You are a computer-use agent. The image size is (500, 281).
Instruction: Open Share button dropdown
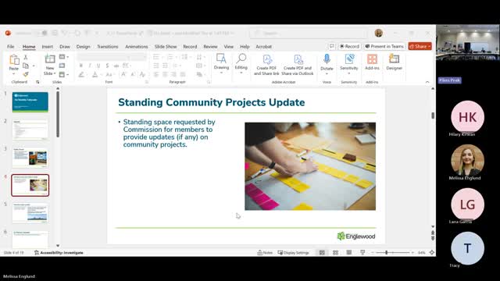coord(430,47)
